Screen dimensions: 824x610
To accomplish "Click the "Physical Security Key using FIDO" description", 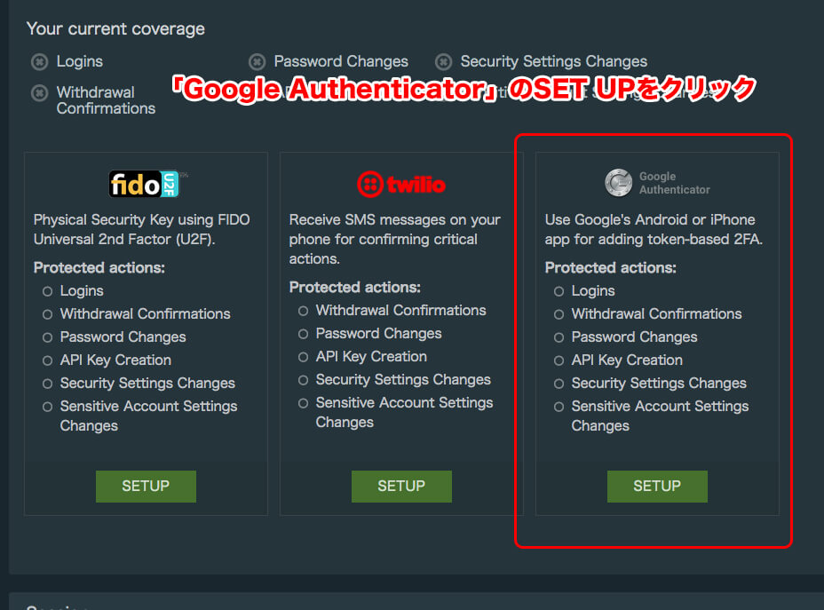I will [x=142, y=229].
